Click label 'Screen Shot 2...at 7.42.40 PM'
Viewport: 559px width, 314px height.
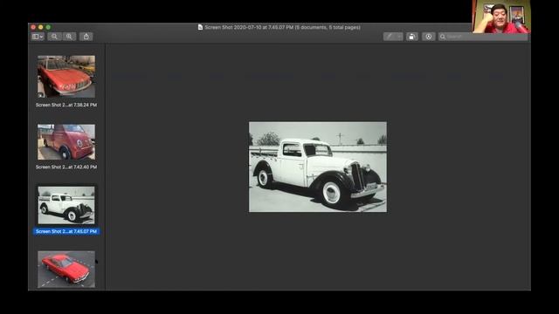pyautogui.click(x=66, y=167)
